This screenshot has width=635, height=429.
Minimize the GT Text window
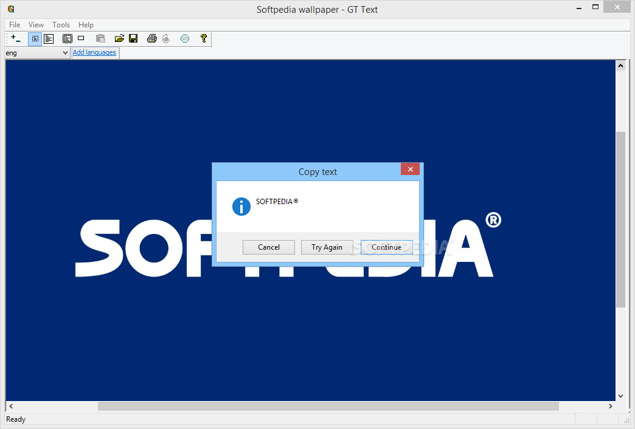[579, 7]
